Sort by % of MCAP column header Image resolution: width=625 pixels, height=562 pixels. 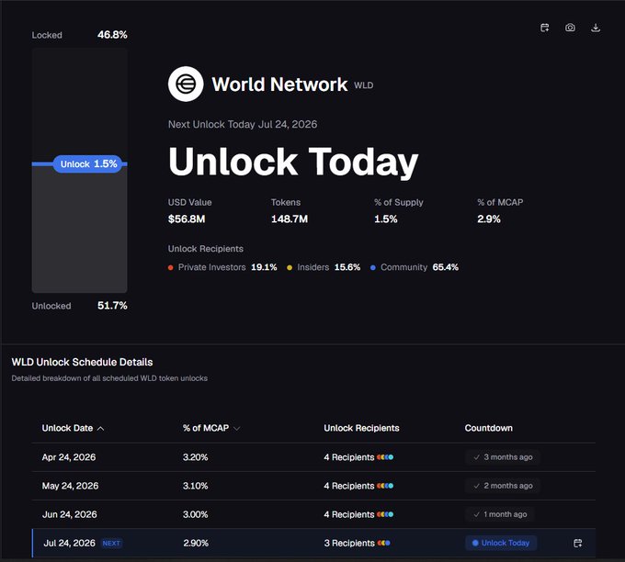point(211,428)
